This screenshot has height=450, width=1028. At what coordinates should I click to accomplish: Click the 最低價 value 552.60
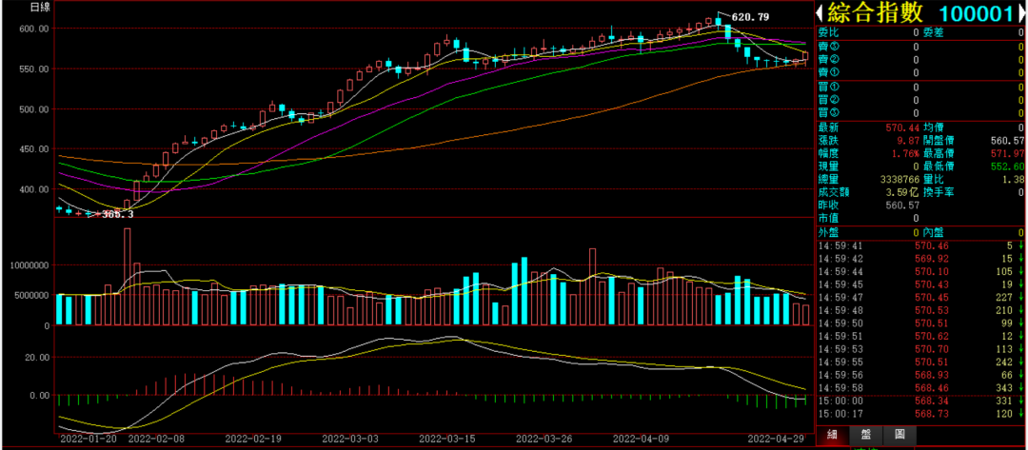(x=1010, y=166)
